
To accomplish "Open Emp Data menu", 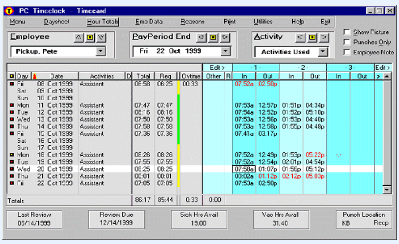I will (149, 22).
